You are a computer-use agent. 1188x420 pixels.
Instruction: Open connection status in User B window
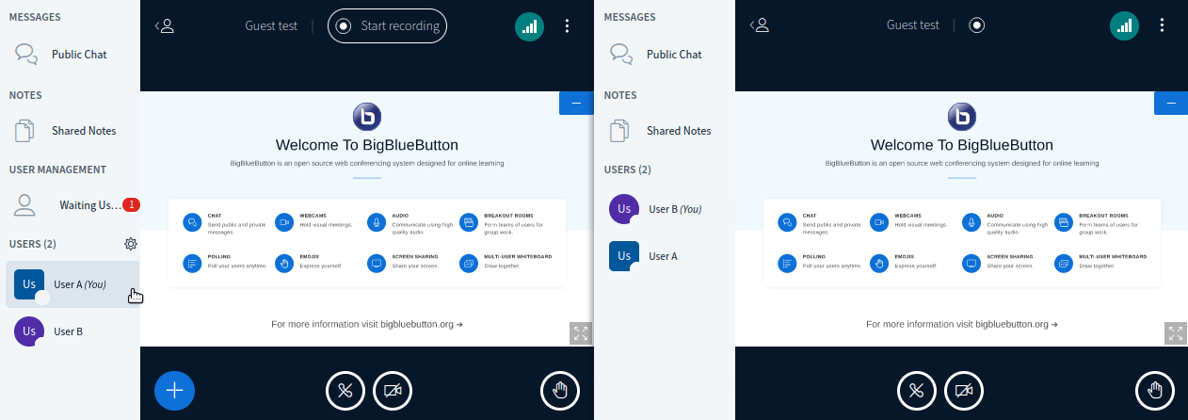(1124, 26)
